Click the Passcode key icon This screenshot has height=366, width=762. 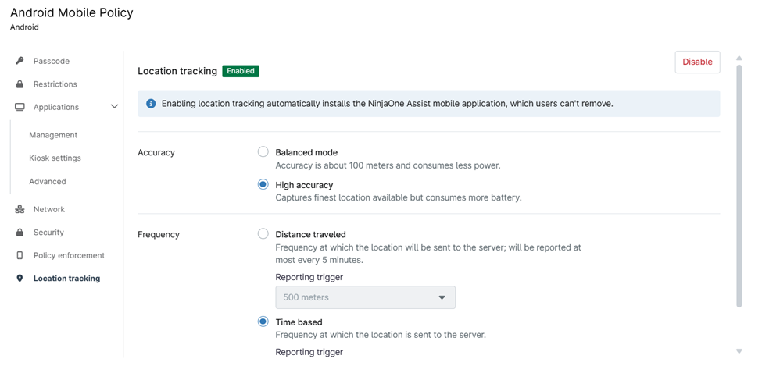(20, 61)
